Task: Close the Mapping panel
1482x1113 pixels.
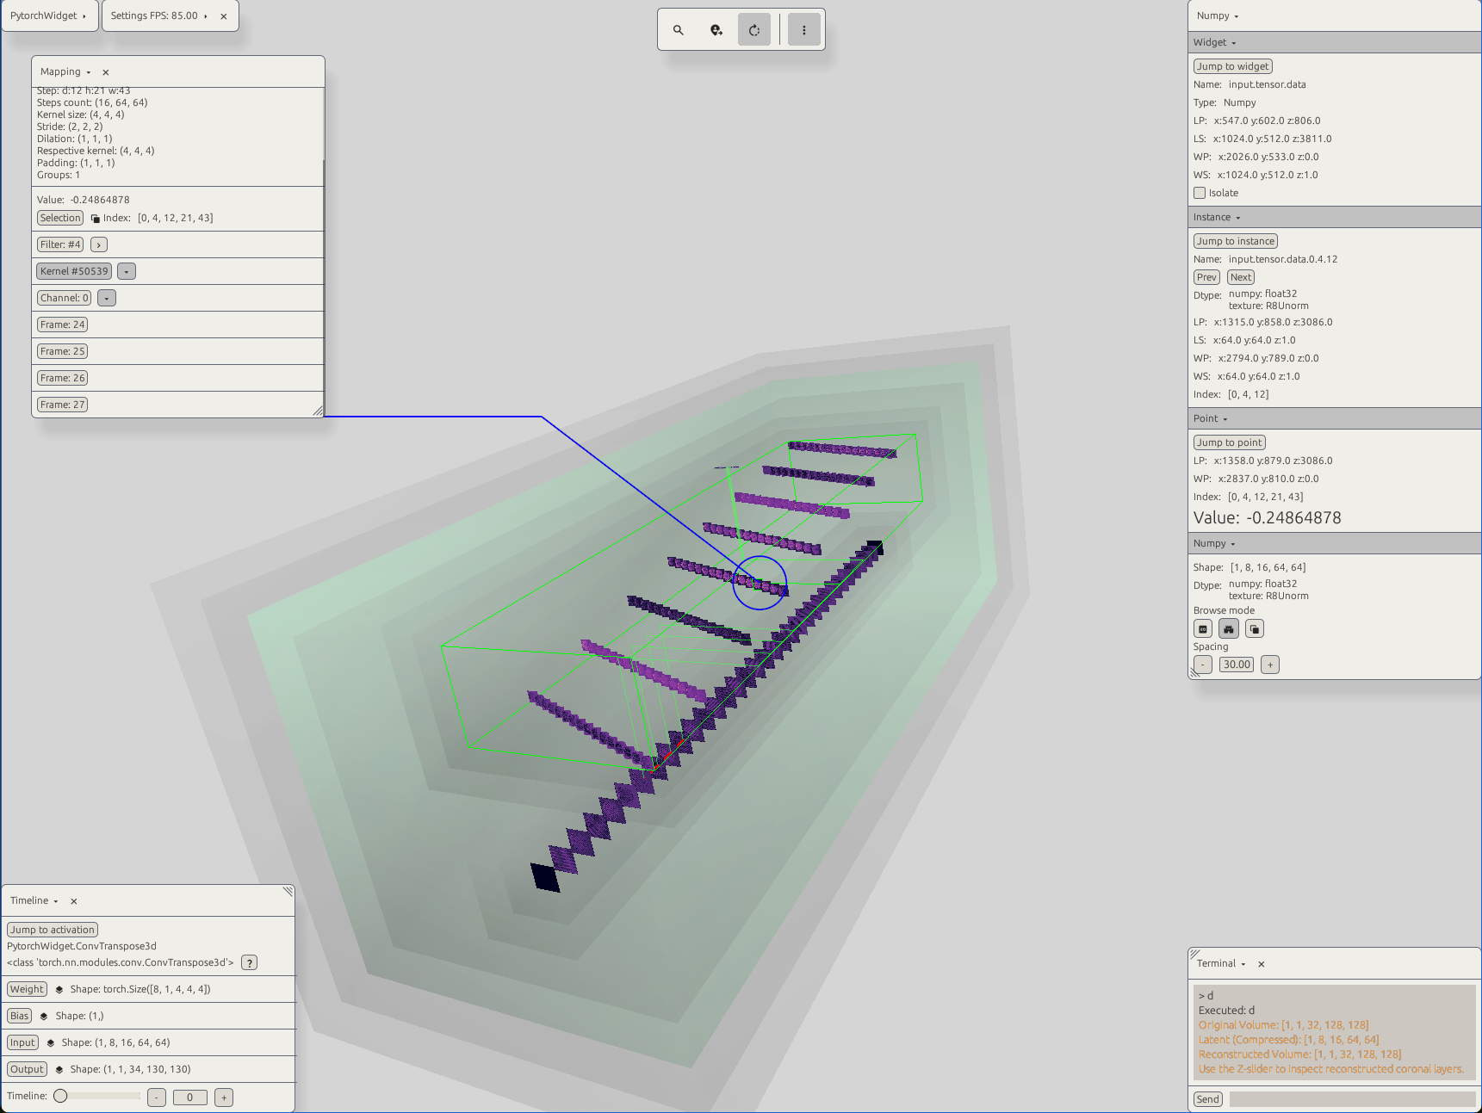Action: pos(106,72)
